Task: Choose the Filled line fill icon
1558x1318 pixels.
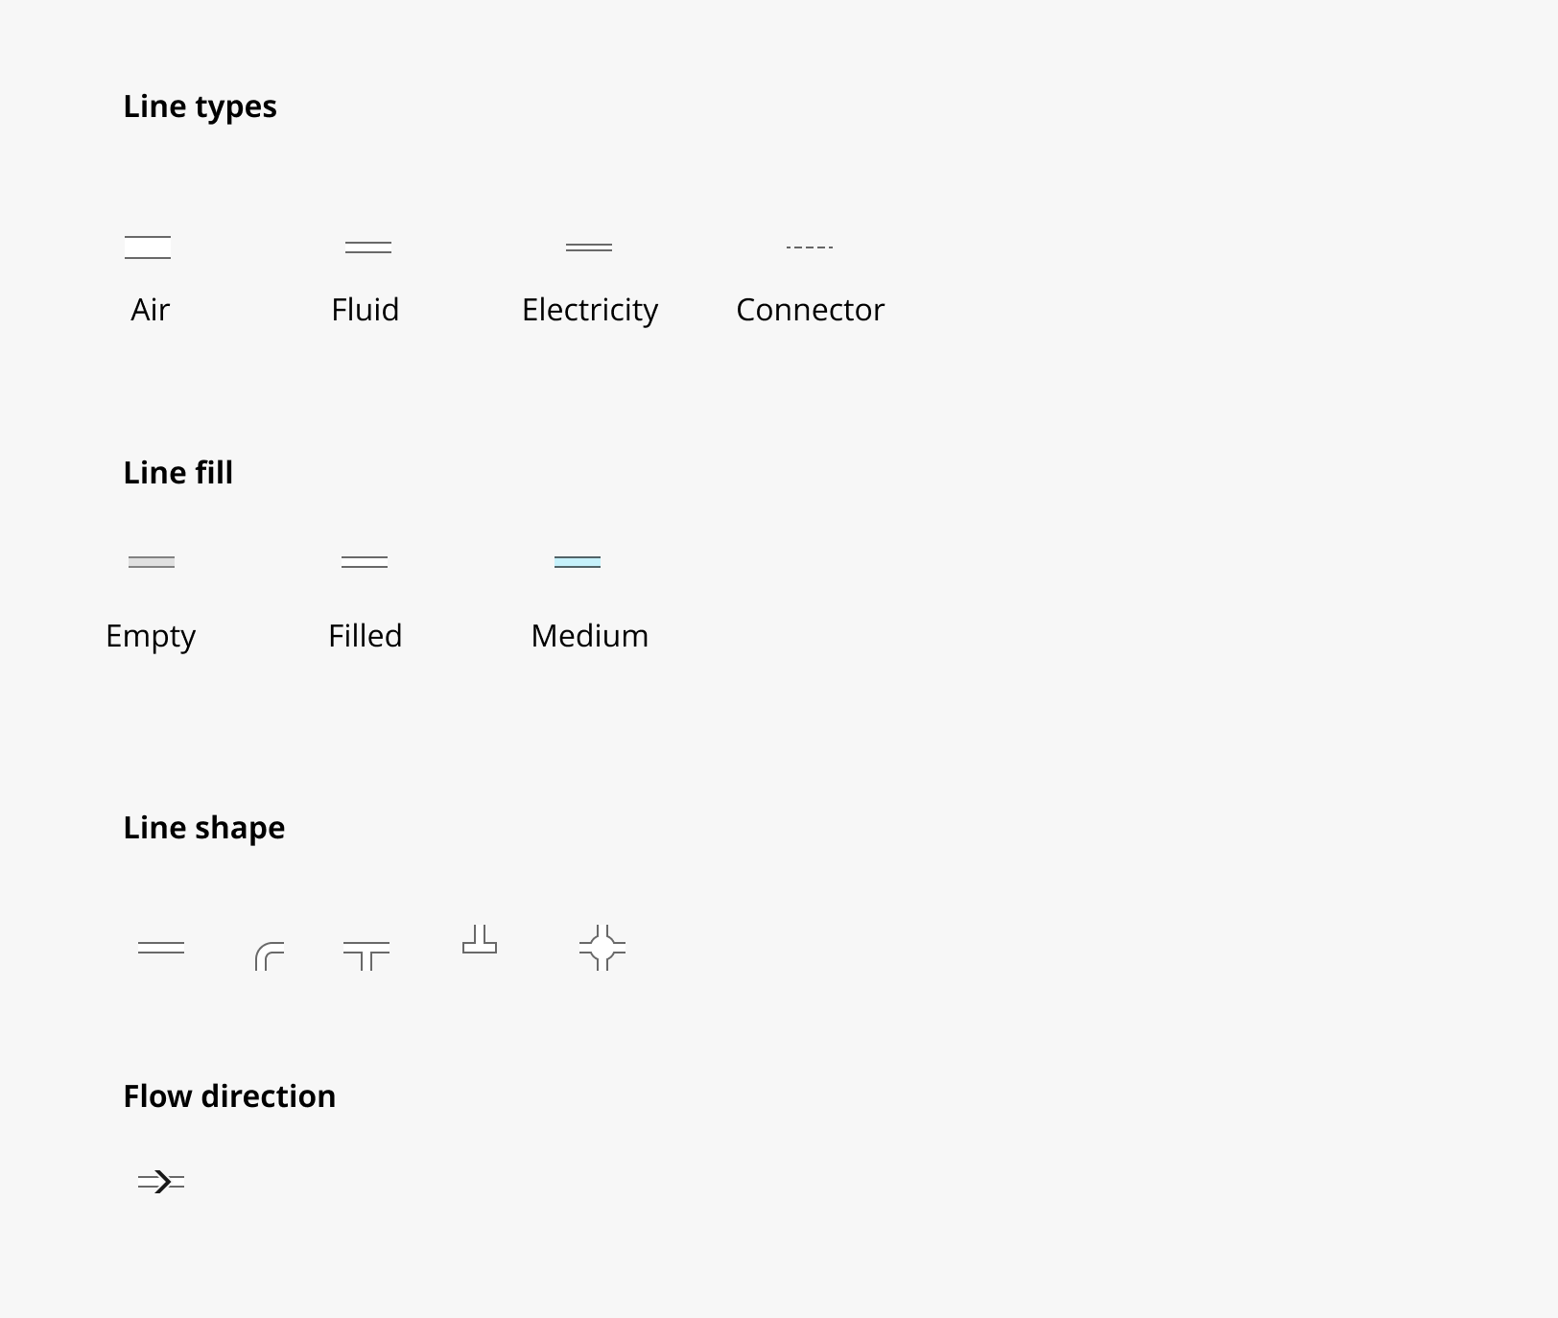Action: pyautogui.click(x=365, y=562)
